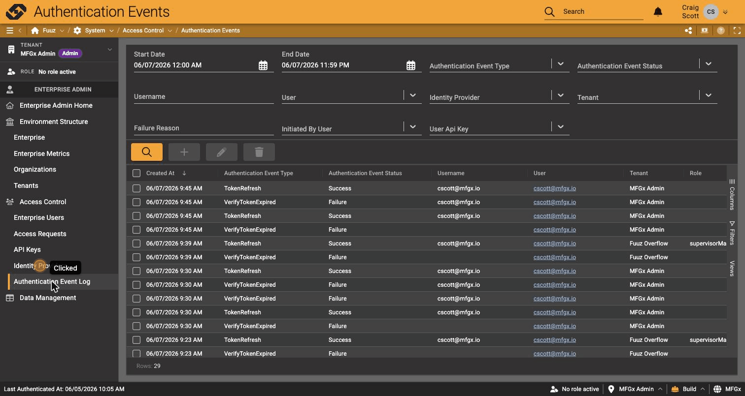Check the 9:39 AM TokenRefresh row checkbox
The width and height of the screenshot is (745, 396).
pyautogui.click(x=136, y=244)
